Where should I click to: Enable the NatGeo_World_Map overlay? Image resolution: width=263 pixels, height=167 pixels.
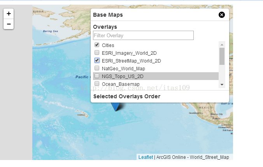[97, 68]
